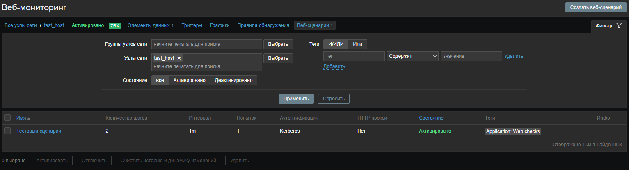Go to the Триггеры tab
This screenshot has height=170, width=629.
pos(192,25)
